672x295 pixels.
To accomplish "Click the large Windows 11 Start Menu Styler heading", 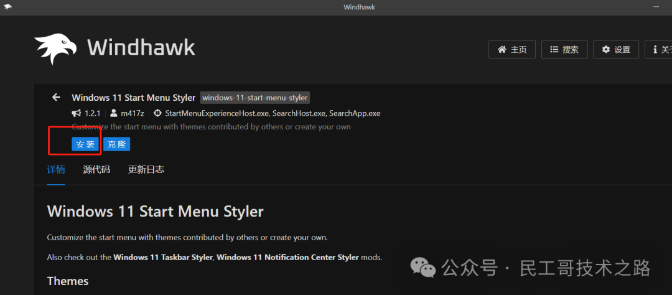I will point(155,212).
